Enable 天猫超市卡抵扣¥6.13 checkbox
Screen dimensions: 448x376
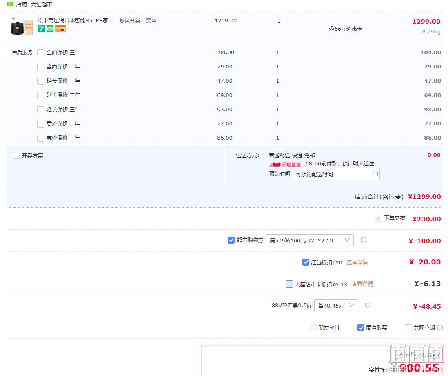pyautogui.click(x=289, y=284)
